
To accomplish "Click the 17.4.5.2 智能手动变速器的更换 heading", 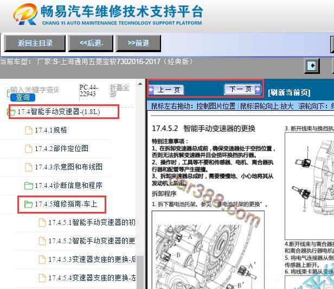I will click(203, 128).
